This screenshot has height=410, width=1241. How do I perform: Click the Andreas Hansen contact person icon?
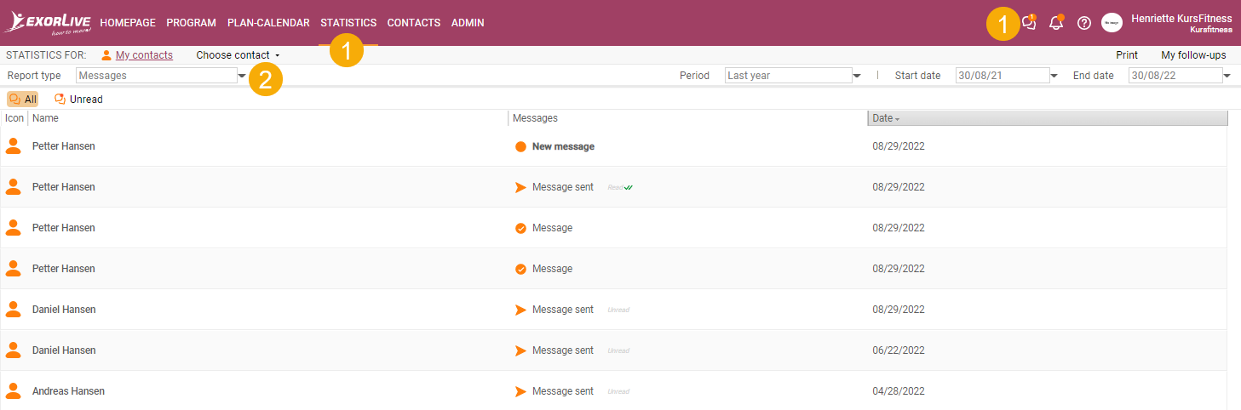[x=13, y=391]
